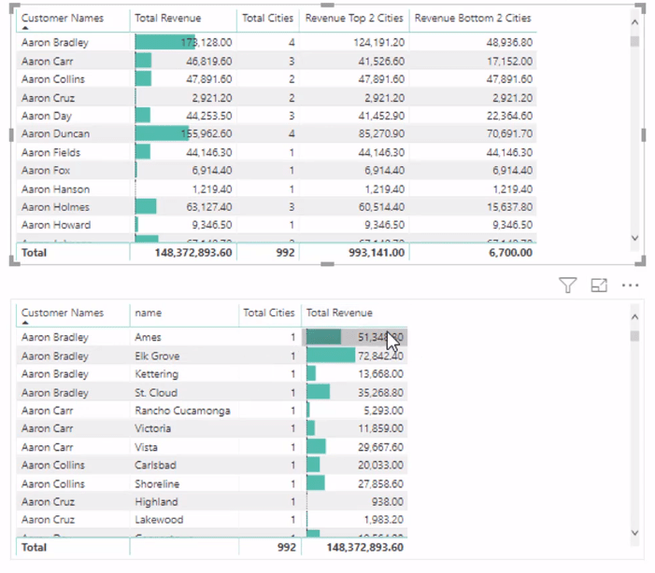This screenshot has width=655, height=573.
Task: Sort by Revenue Top 2 Cities column
Action: (354, 18)
